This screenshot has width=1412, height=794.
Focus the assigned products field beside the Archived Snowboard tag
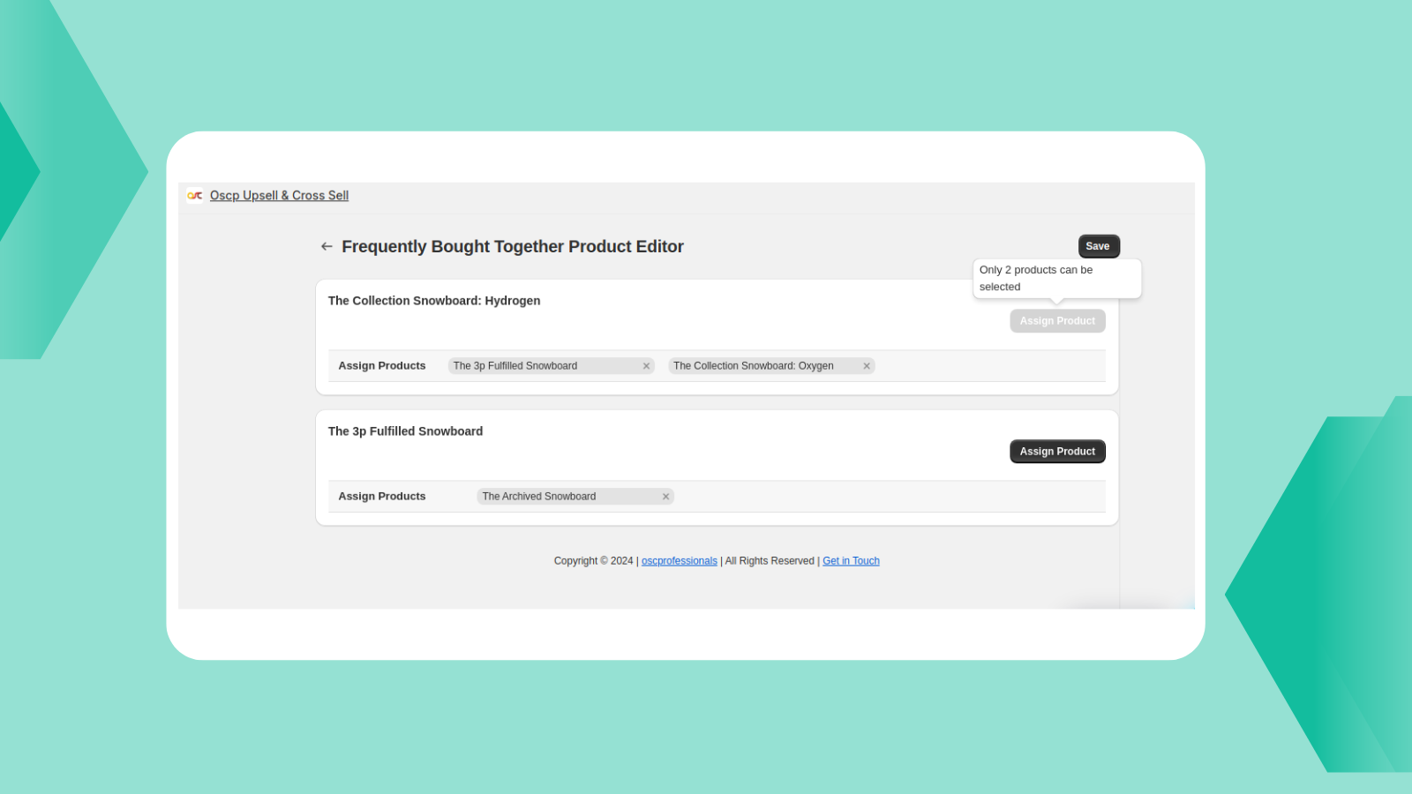[882, 497]
